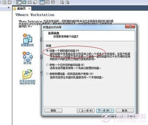This screenshot has width=148, height=125.
Task: Click the full screen mode toolbar icon
Action: coord(24,2)
